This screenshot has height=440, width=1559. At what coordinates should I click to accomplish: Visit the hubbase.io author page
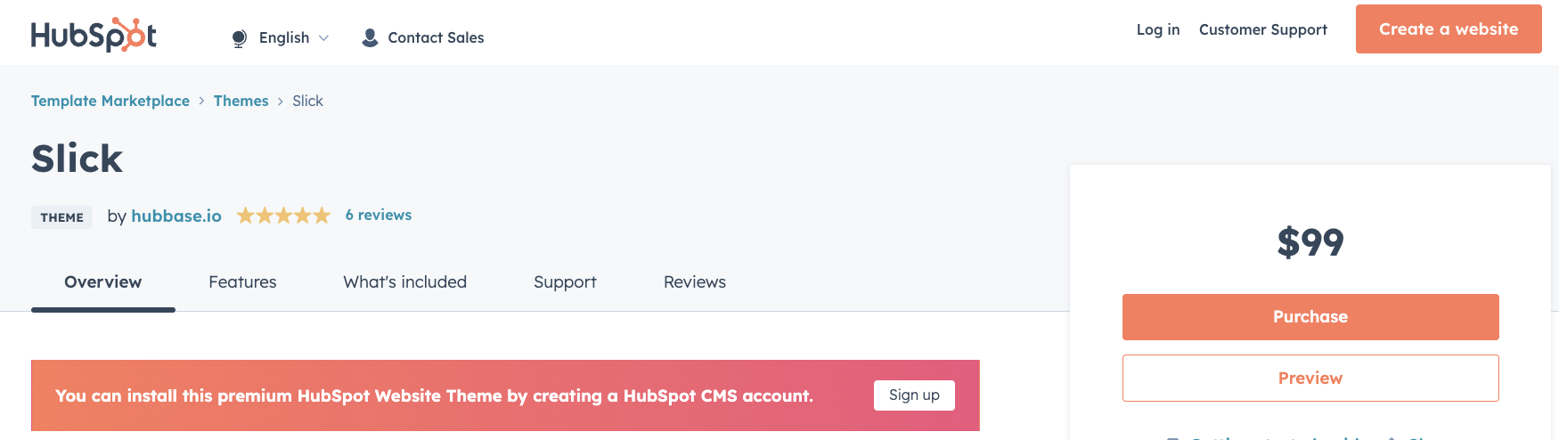tap(176, 216)
